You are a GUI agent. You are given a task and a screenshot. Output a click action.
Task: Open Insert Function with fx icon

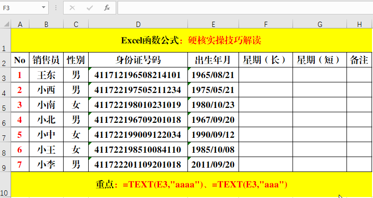coord(107,8)
